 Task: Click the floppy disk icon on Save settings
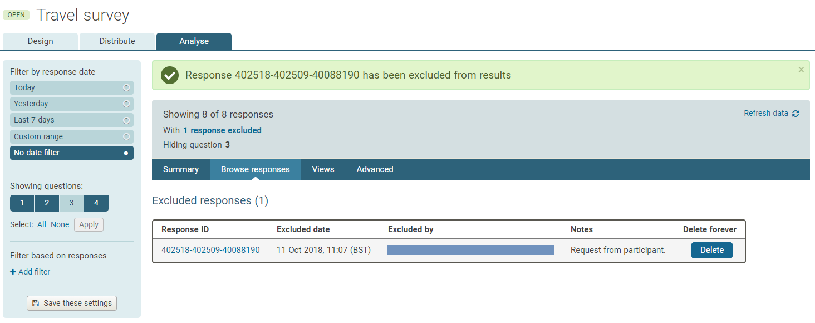tap(36, 303)
